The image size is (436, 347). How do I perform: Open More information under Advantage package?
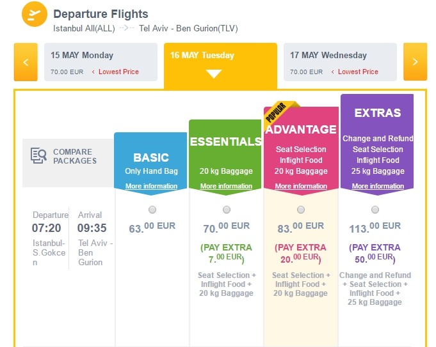click(301, 186)
